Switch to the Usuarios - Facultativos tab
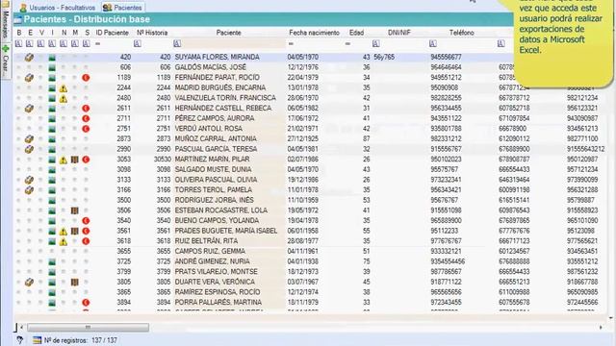 pos(58,8)
